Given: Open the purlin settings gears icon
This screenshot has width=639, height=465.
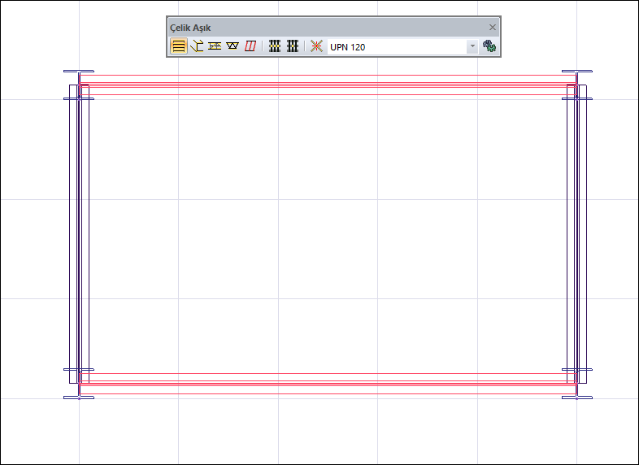Looking at the screenshot, I should [489, 46].
